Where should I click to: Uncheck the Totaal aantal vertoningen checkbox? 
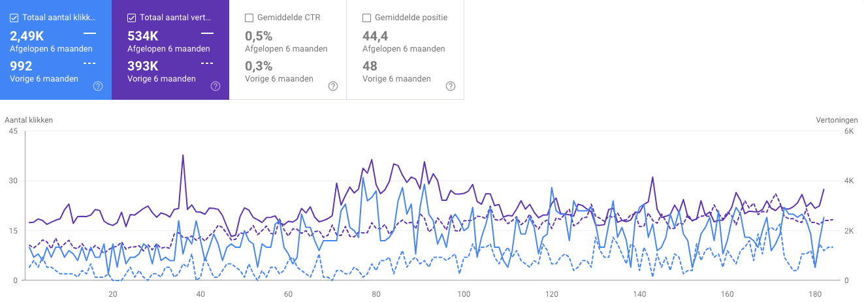pos(131,18)
